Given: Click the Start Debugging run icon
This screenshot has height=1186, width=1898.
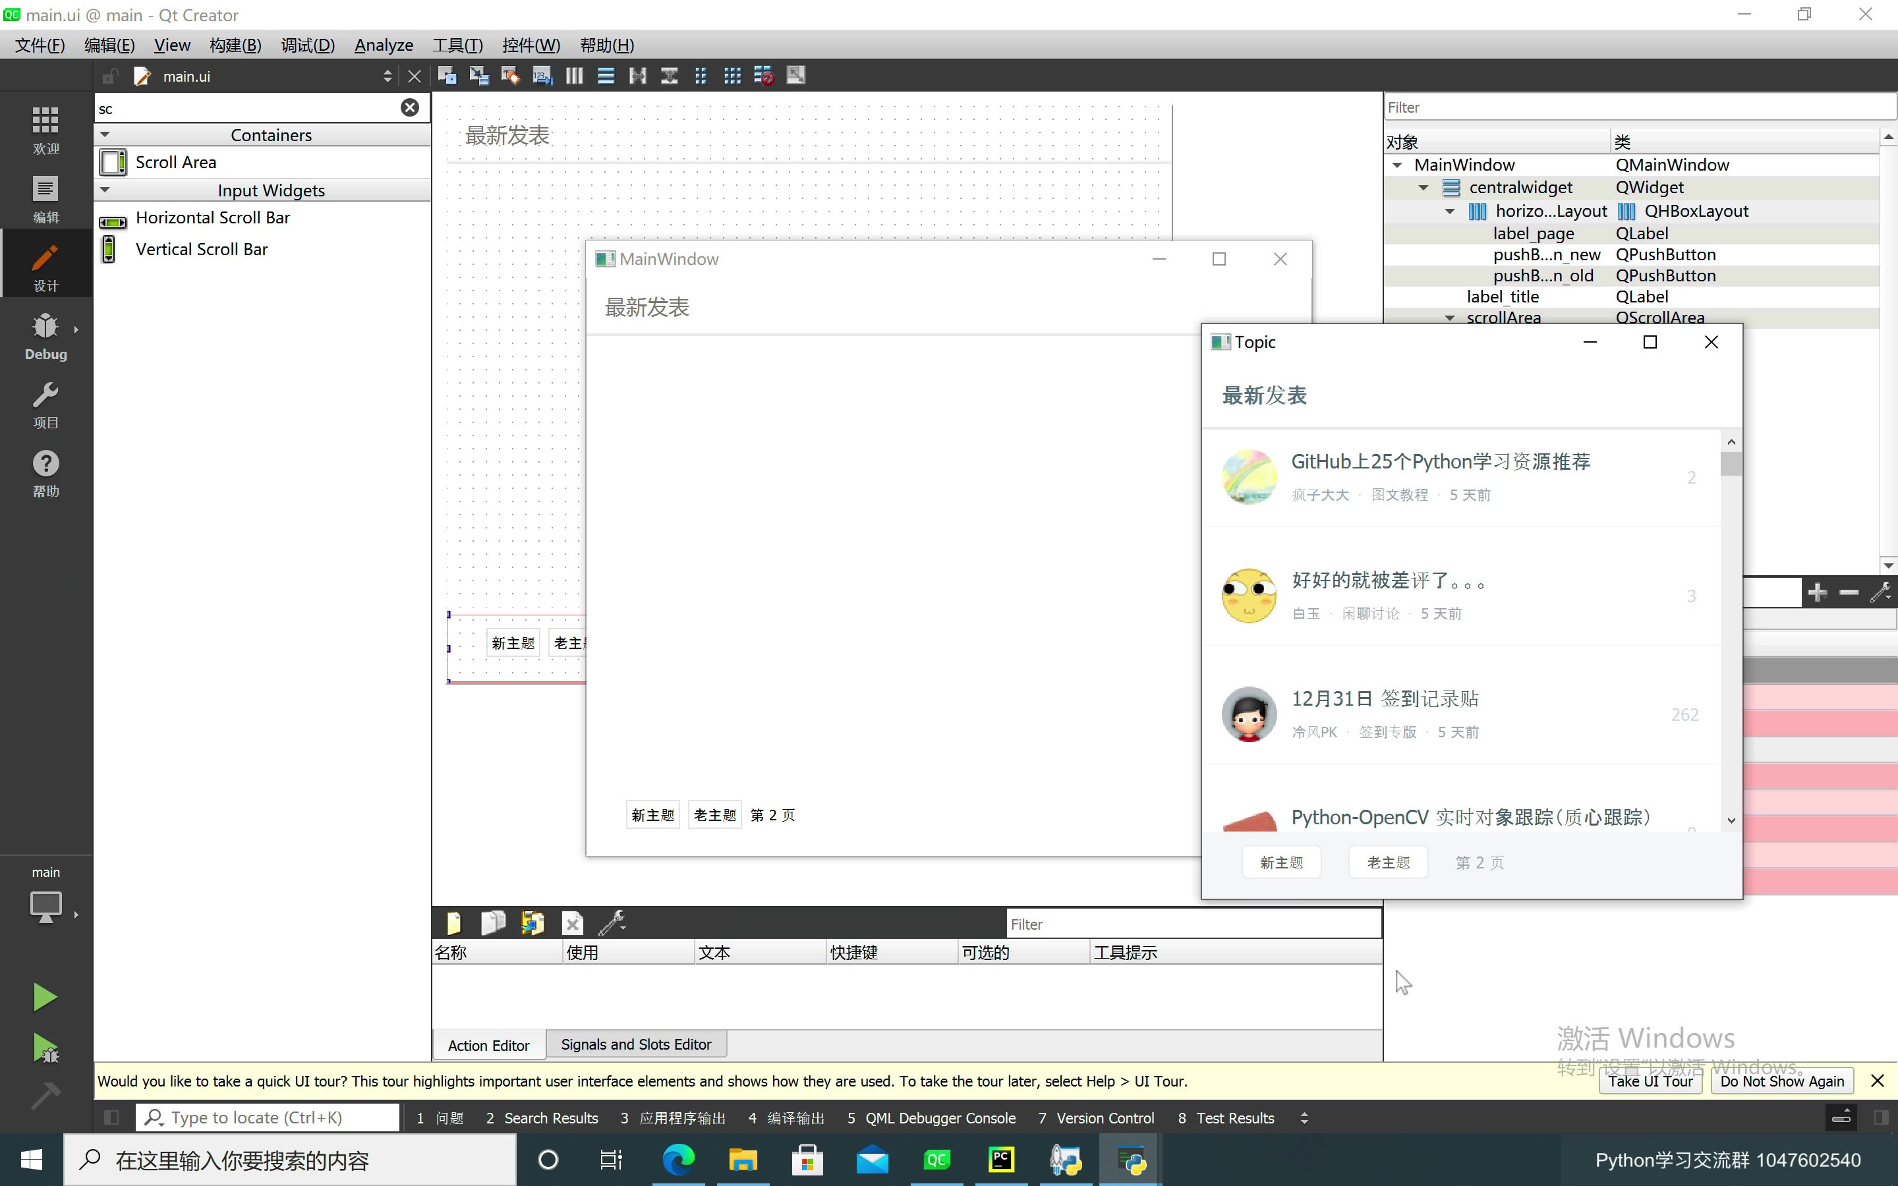Looking at the screenshot, I should (x=45, y=1047).
